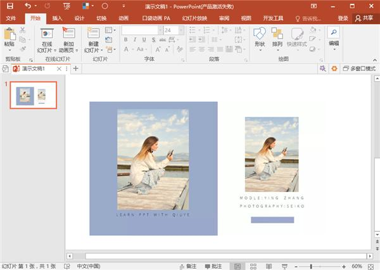The height and width of the screenshot is (270, 380).
Task: Undo the last action
Action: coord(28,6)
